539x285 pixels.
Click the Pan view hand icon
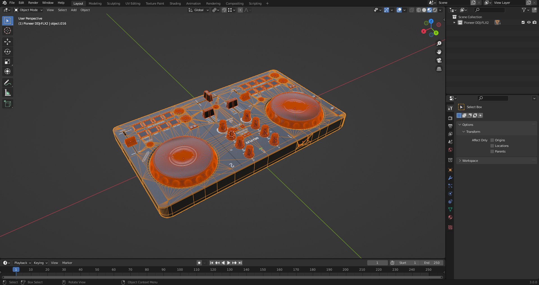439,52
